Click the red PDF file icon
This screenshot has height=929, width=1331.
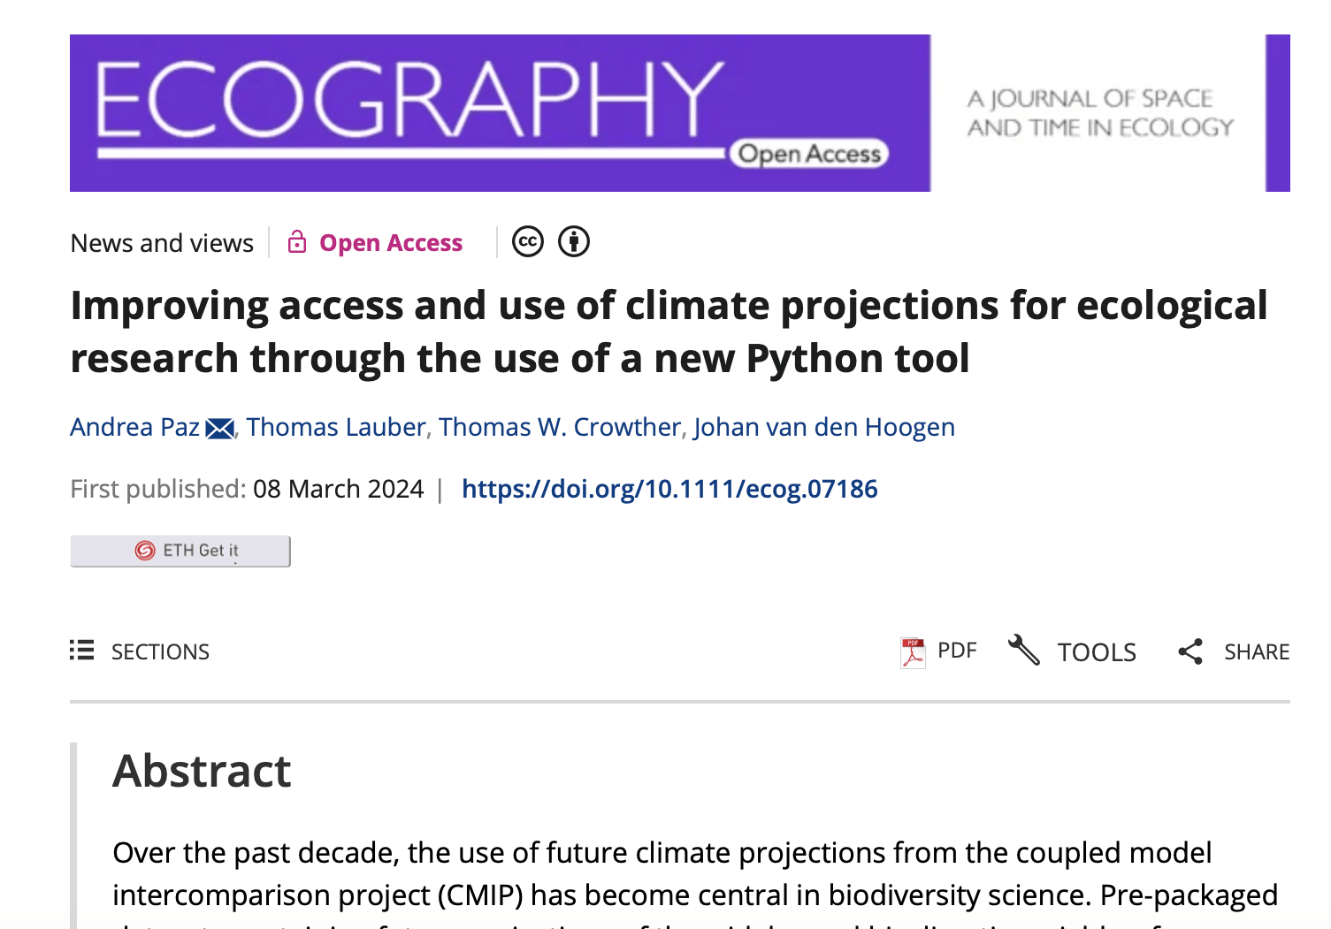click(913, 652)
